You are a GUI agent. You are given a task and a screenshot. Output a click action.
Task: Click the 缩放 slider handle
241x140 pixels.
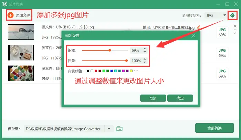point(109,50)
